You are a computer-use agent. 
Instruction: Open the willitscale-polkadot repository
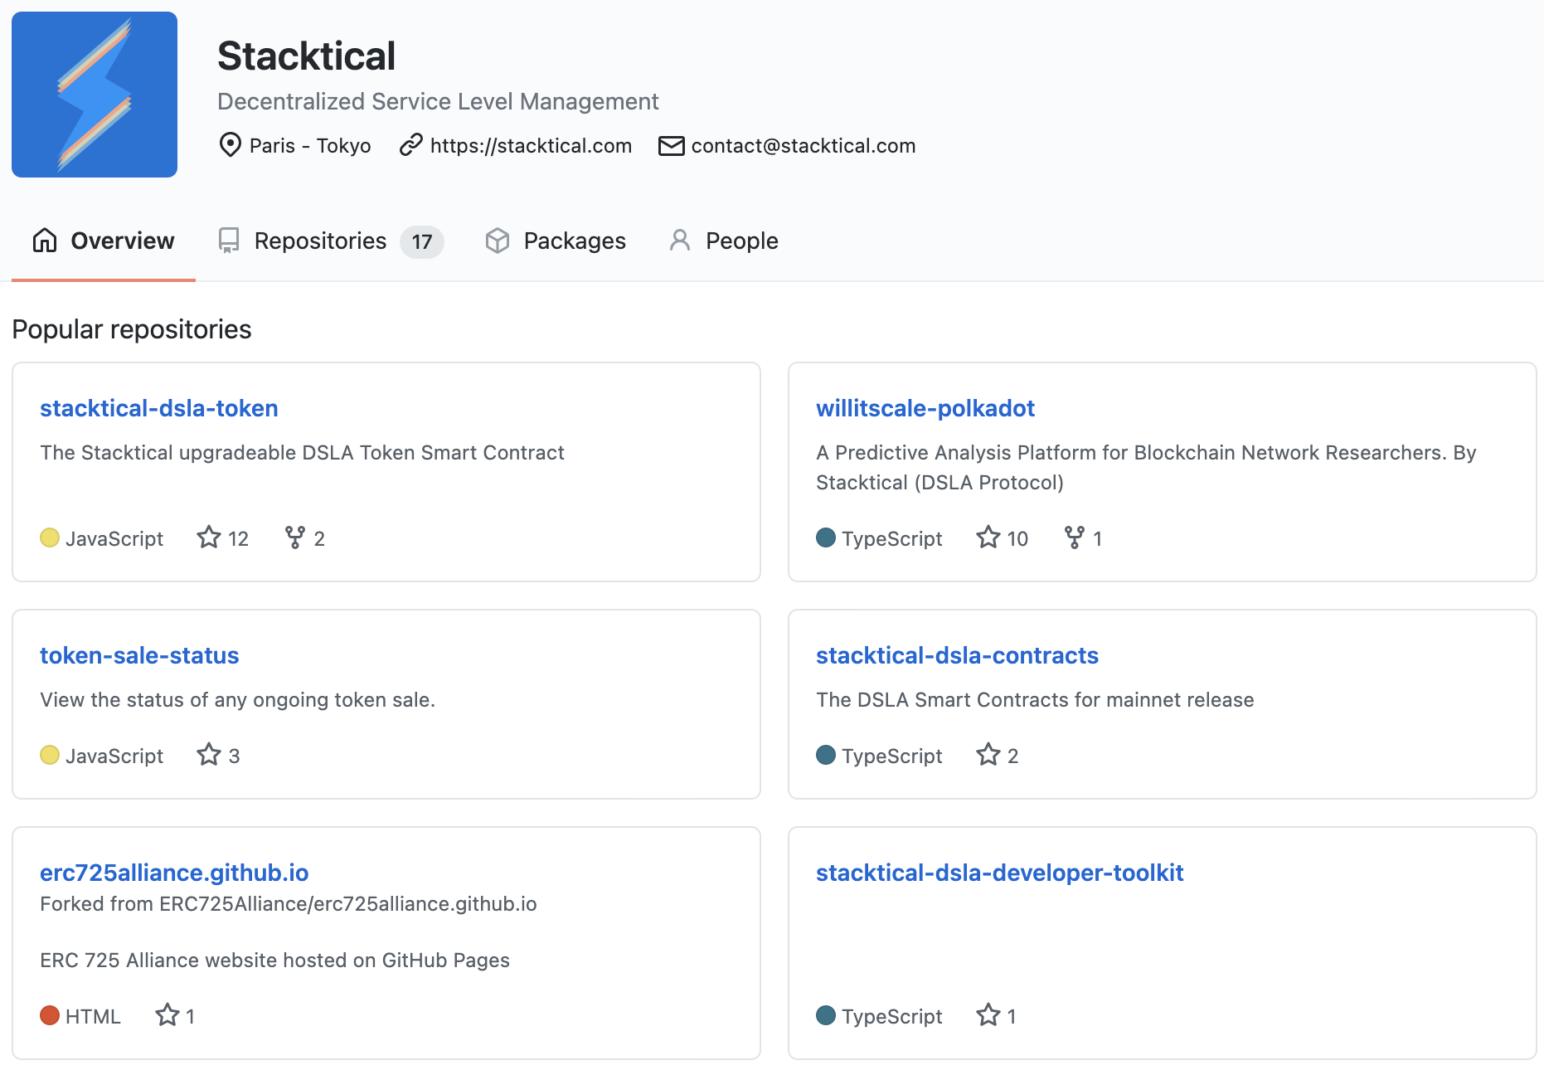click(925, 408)
